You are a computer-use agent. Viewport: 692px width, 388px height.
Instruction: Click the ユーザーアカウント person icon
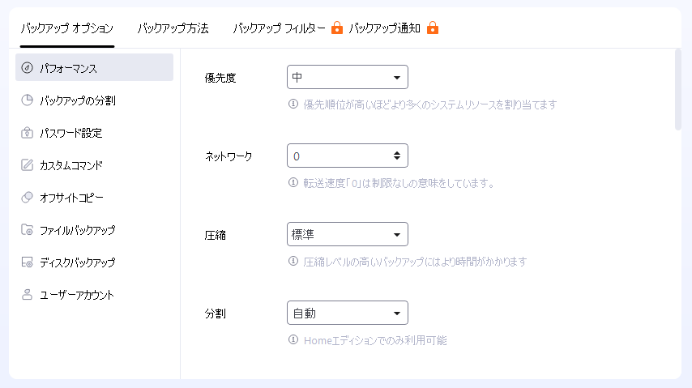(27, 294)
